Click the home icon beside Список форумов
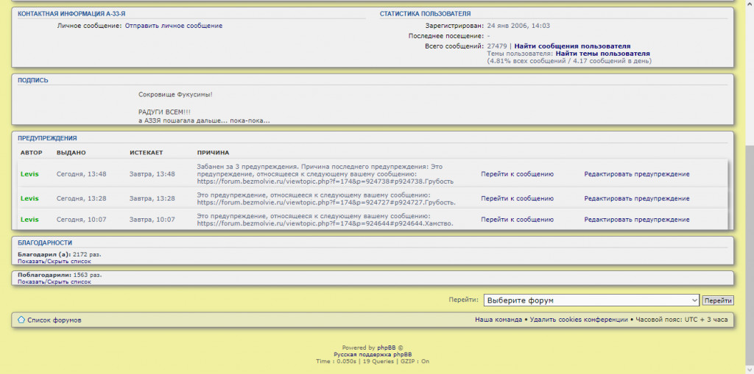 21,320
